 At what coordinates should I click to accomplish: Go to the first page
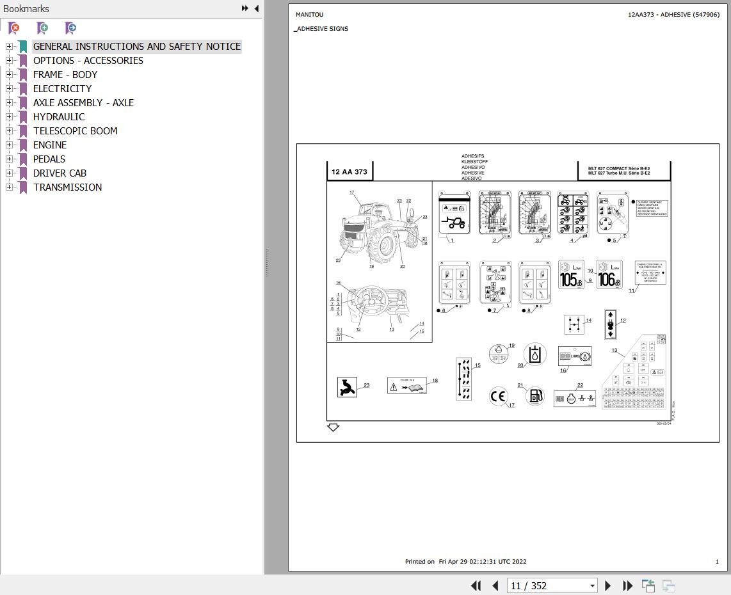tap(476, 585)
